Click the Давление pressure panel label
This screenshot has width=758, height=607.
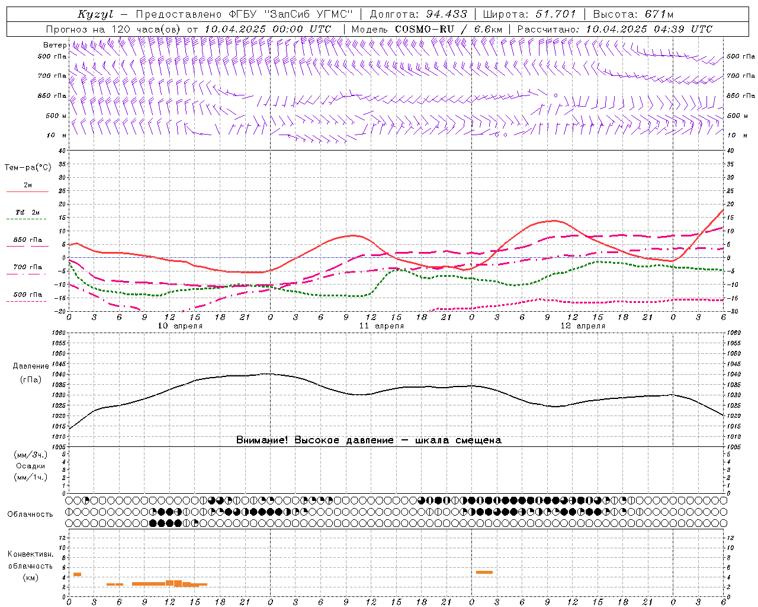[31, 366]
